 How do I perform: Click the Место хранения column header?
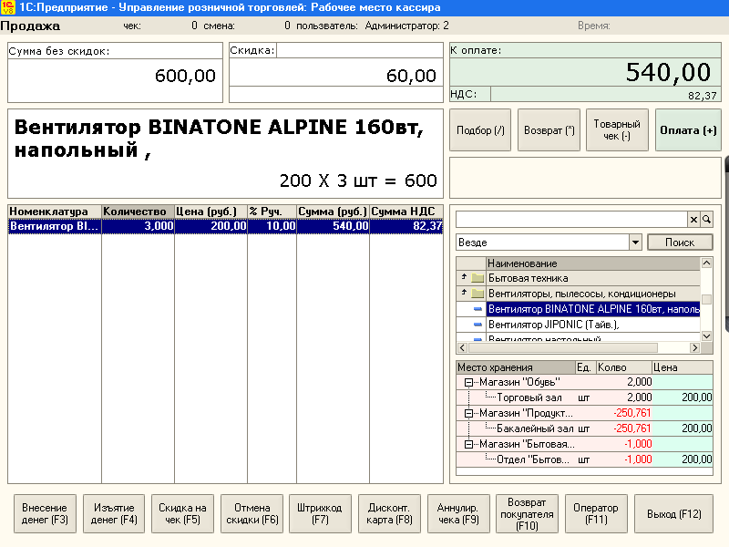click(x=516, y=367)
